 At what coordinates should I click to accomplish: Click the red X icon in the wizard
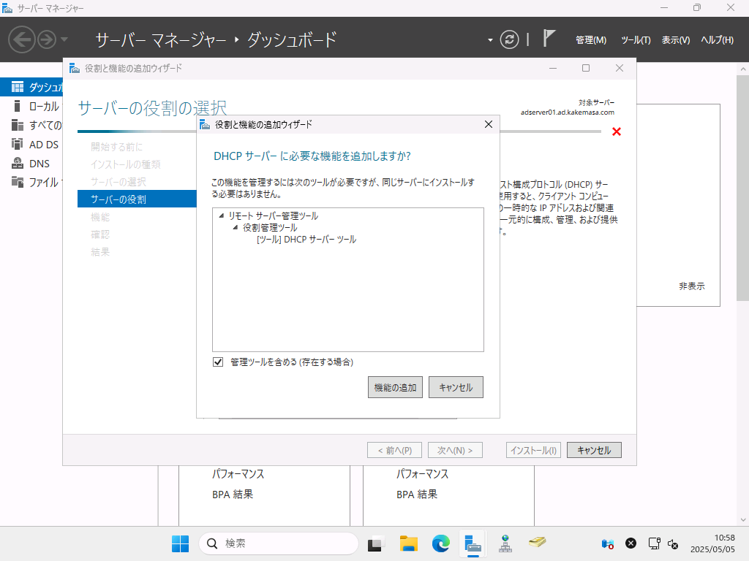click(x=616, y=131)
